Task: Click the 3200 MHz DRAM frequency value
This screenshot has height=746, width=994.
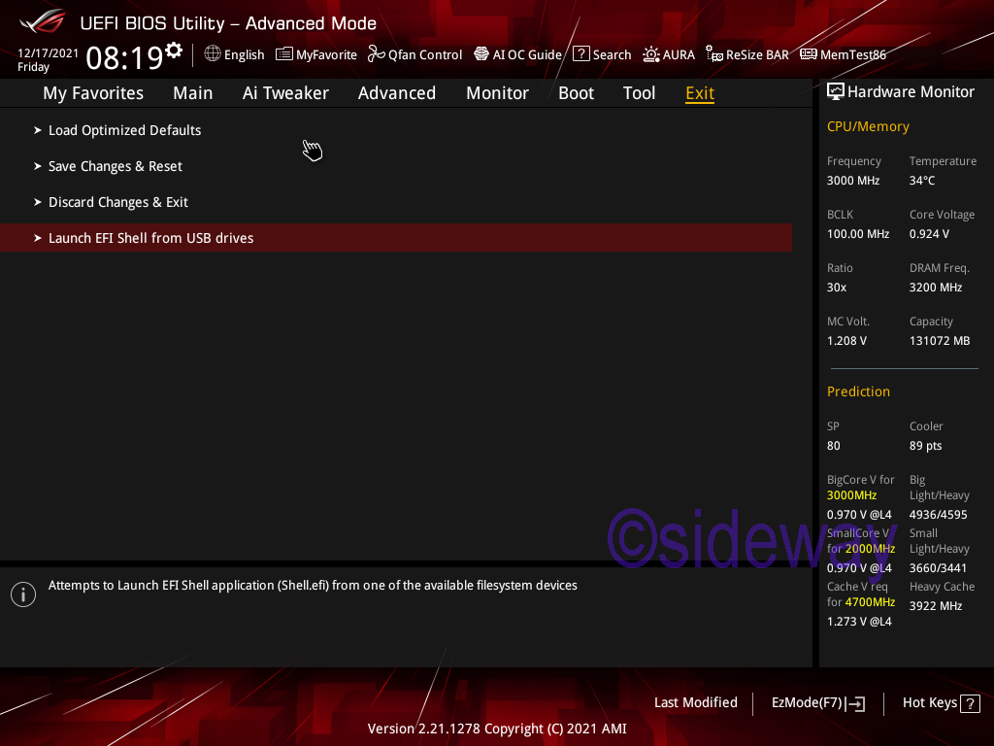Action: pos(936,288)
